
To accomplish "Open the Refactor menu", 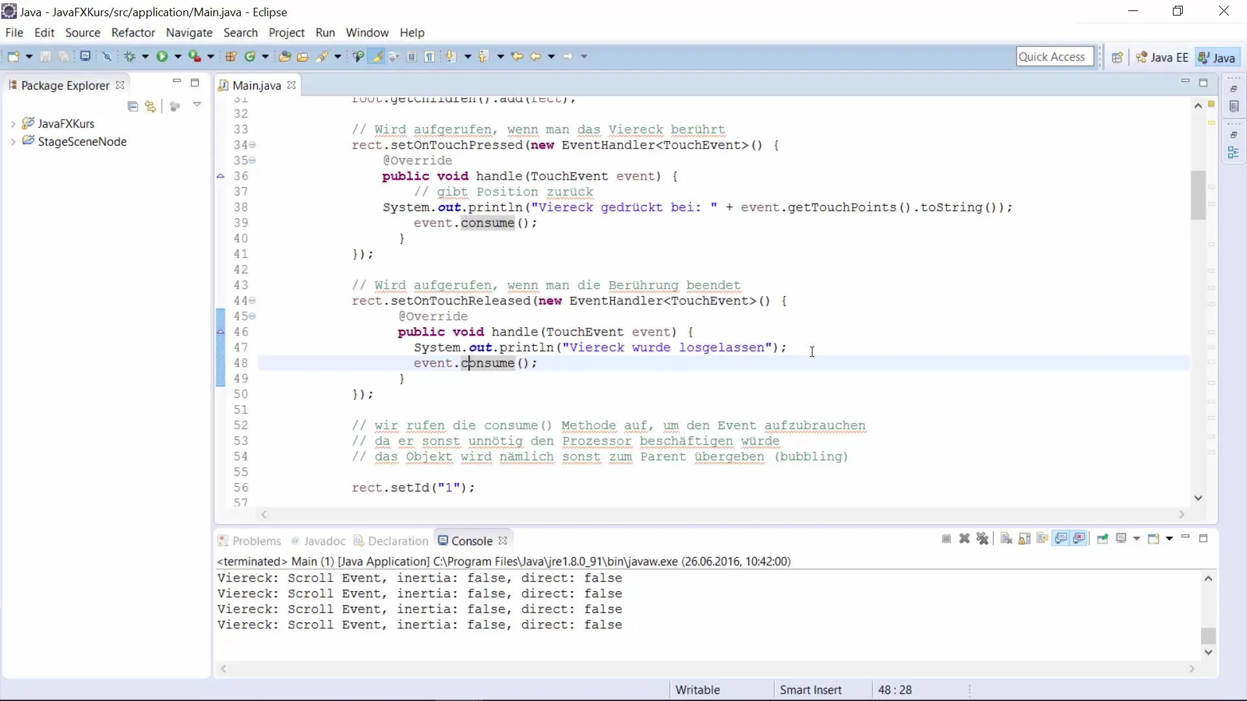I will point(133,32).
